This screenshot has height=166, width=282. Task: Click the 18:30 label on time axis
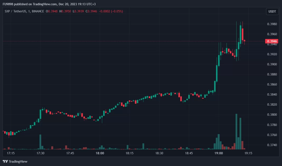tap(159, 153)
